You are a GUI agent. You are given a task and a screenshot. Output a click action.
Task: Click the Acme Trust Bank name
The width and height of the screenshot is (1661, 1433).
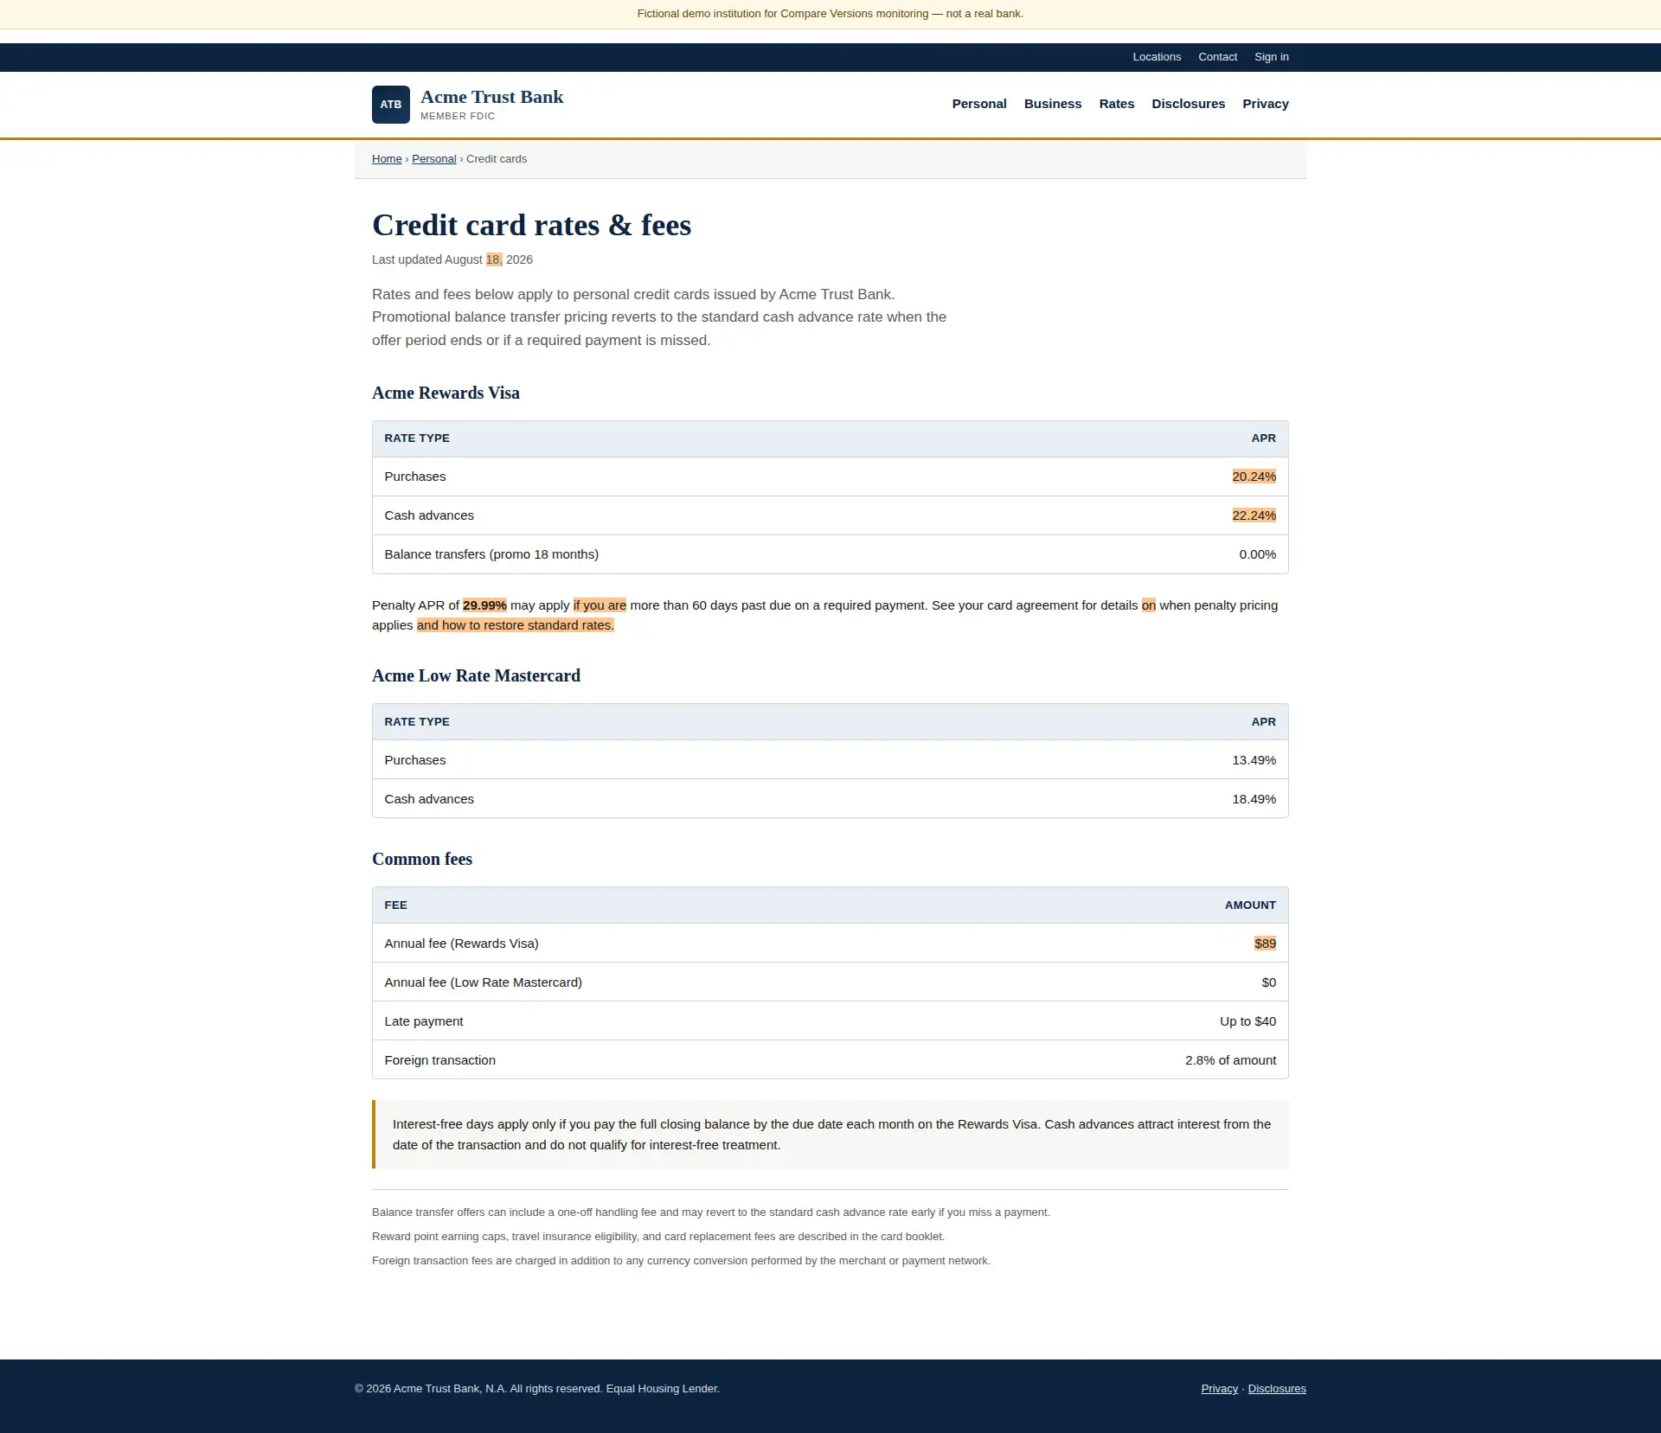click(491, 97)
